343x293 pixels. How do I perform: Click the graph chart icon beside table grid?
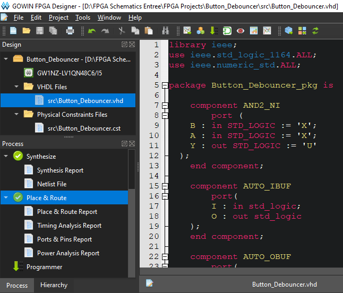click(267, 31)
